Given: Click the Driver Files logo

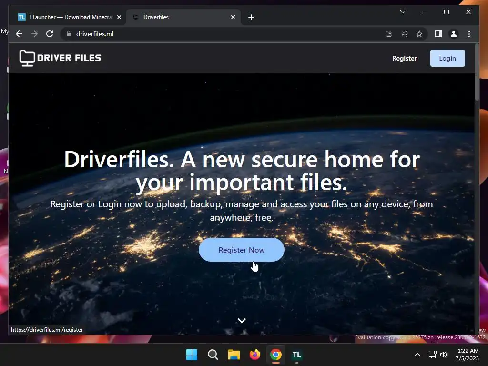Looking at the screenshot, I should click(61, 58).
